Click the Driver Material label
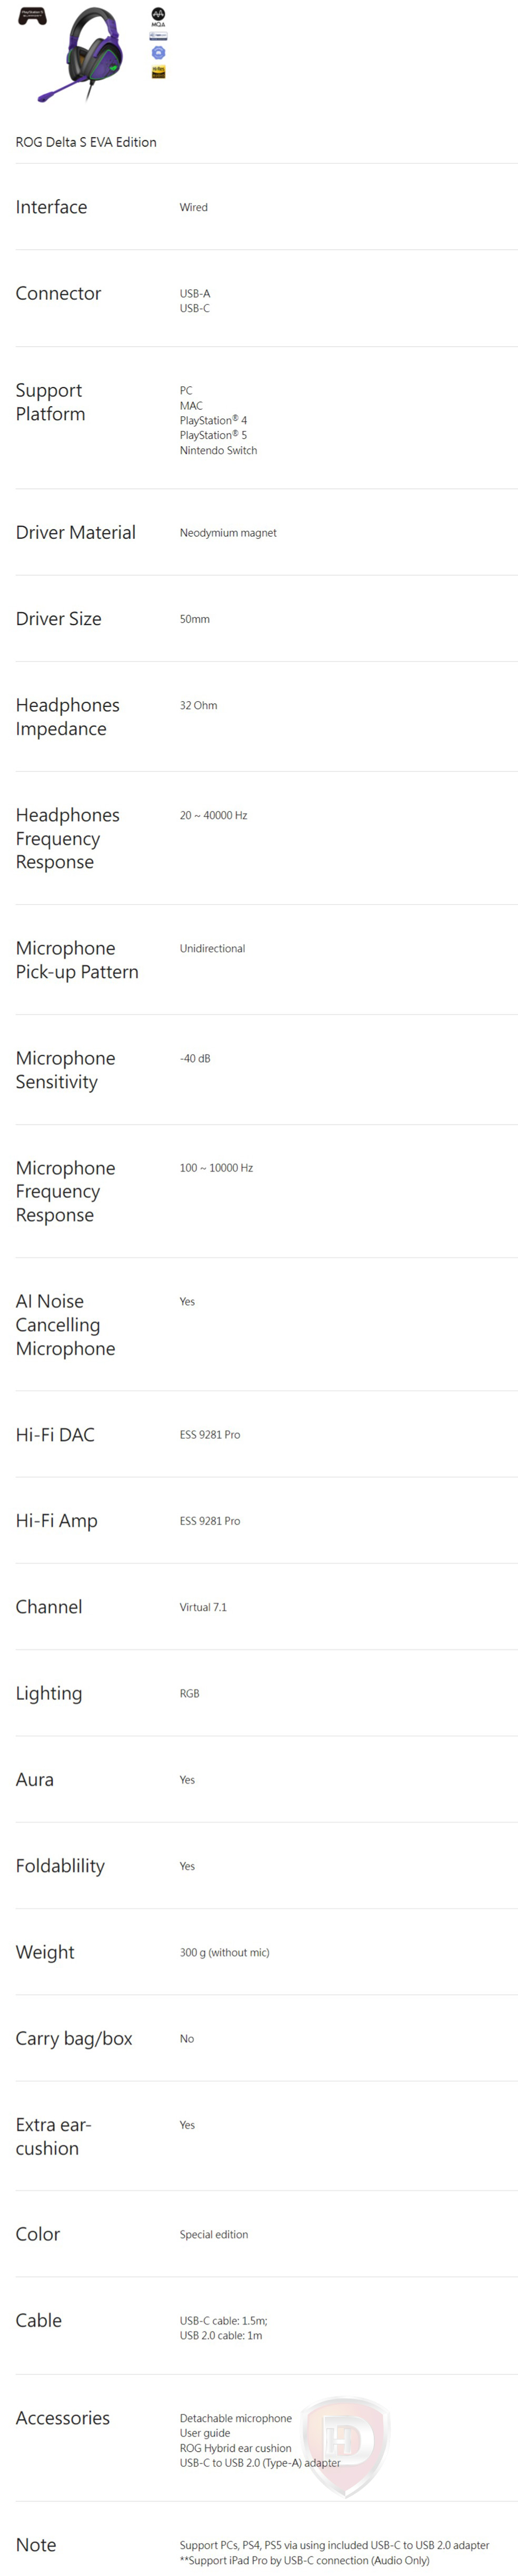 pyautogui.click(x=75, y=532)
